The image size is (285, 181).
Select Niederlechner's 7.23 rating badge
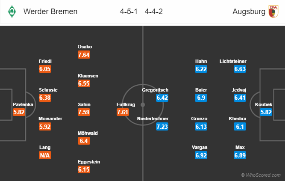click(162, 126)
